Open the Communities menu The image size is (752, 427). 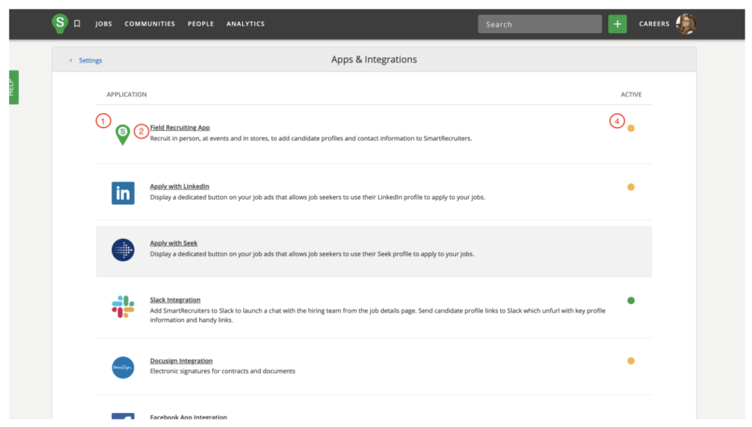(x=150, y=24)
